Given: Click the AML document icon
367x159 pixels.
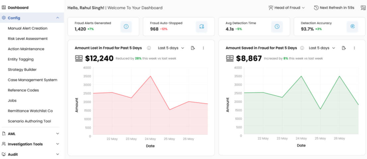Looking at the screenshot, I should pyautogui.click(x=4, y=134).
